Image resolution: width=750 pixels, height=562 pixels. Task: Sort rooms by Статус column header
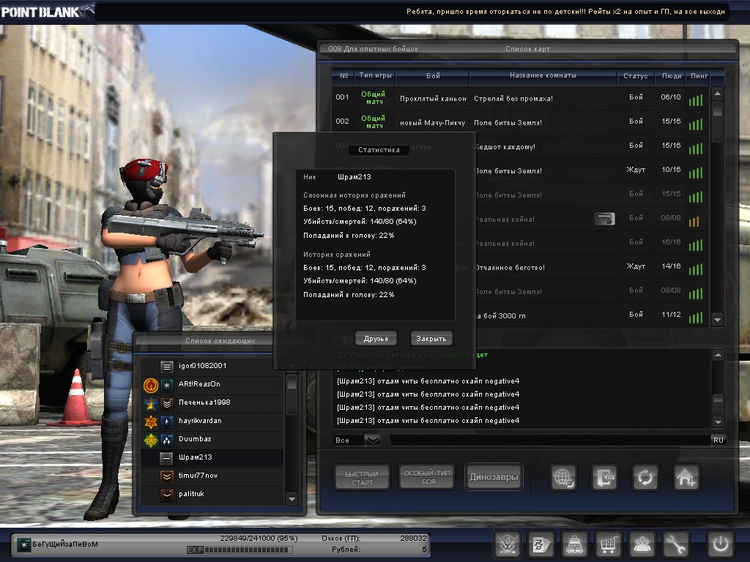pos(635,75)
